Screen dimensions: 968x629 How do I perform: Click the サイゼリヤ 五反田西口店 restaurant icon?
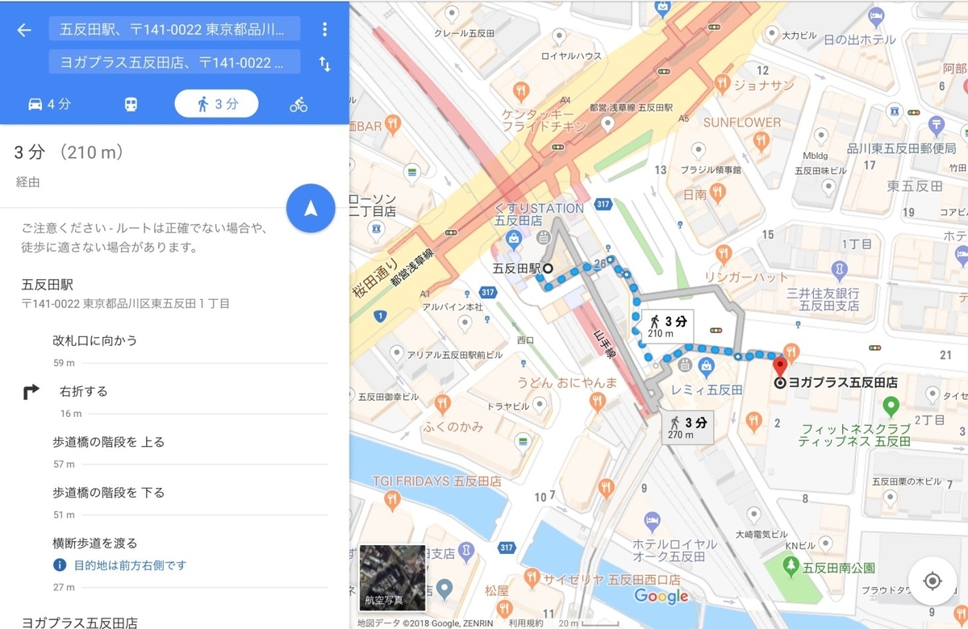click(531, 577)
